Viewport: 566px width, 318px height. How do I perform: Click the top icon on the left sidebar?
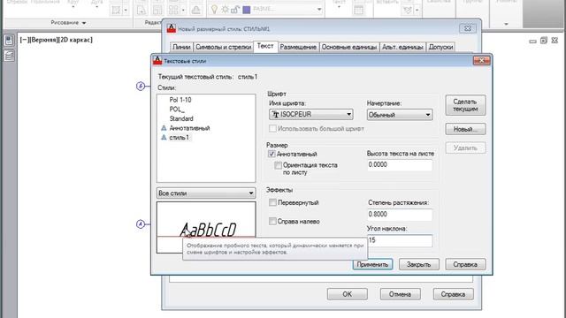[x=9, y=40]
